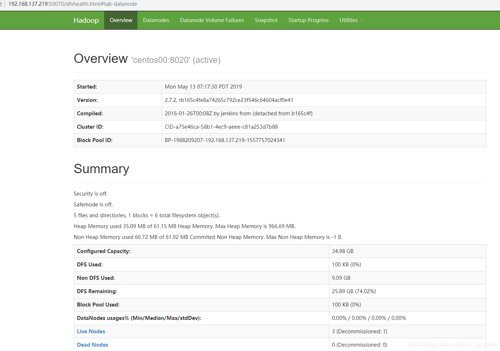The image size is (500, 351).
Task: Click the 'Non DFS Used:' row label
Action: [x=96, y=278]
